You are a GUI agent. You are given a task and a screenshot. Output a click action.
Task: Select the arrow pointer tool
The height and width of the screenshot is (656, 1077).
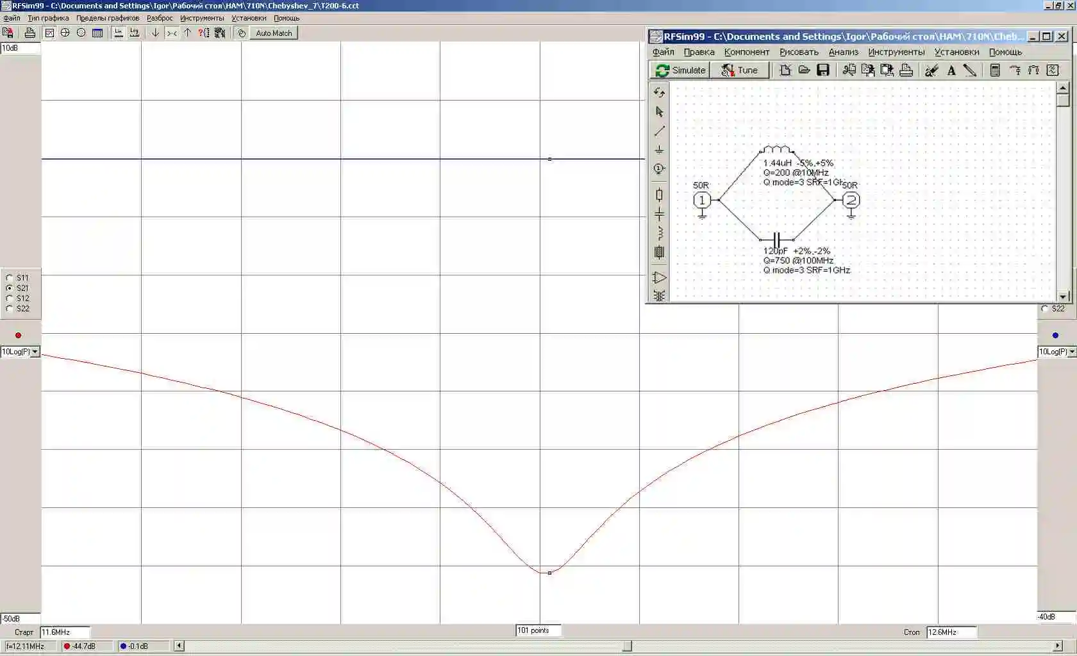pos(659,112)
